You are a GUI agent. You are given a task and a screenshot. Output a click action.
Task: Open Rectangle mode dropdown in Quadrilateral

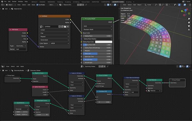pyautogui.click(x=21, y=109)
